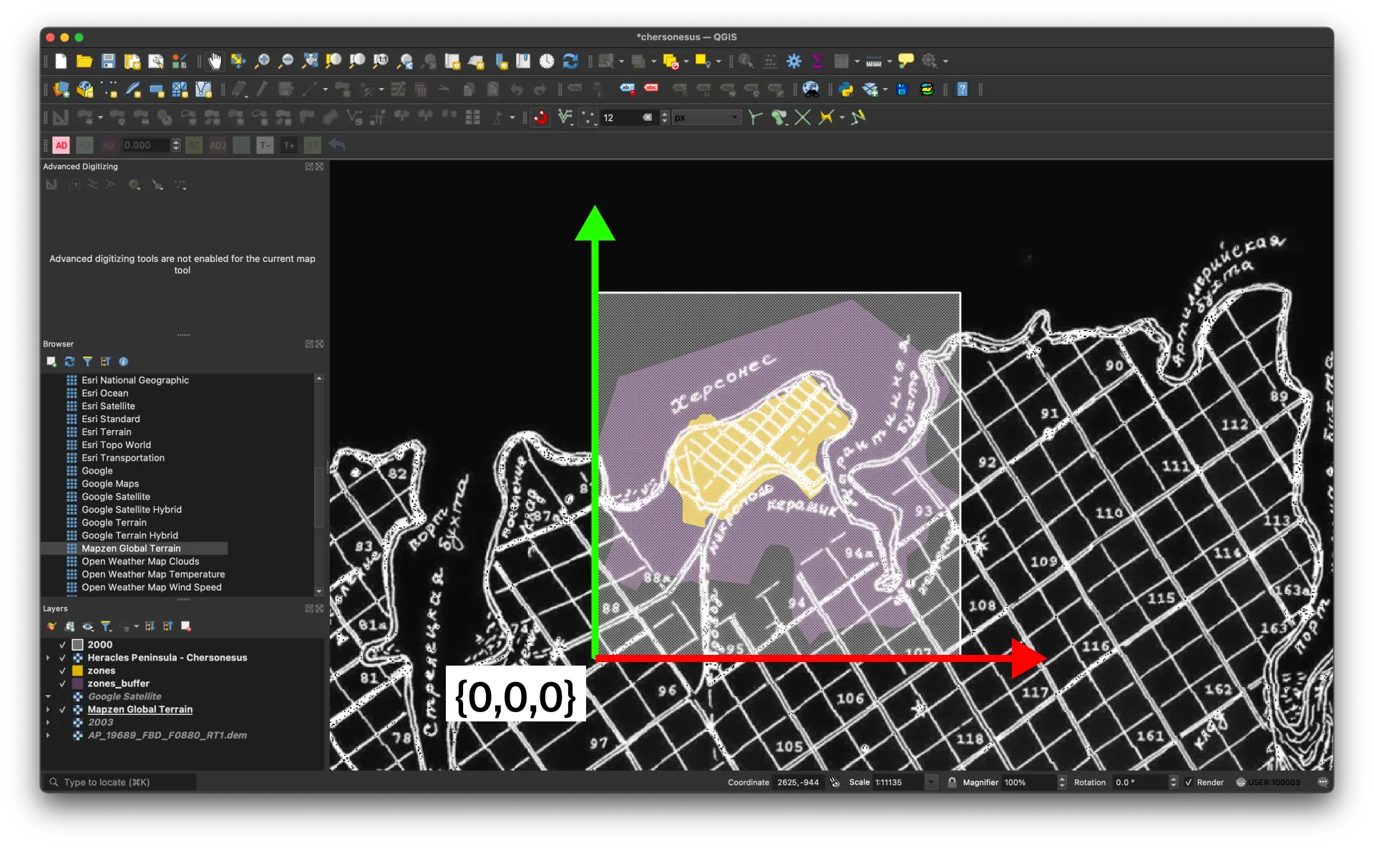This screenshot has width=1374, height=861.
Task: Click the Type to locate search field
Action: point(120,782)
